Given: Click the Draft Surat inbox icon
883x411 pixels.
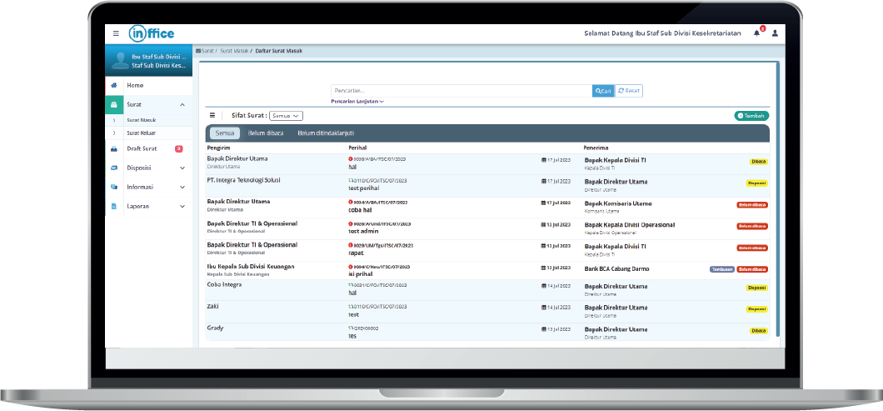Looking at the screenshot, I should [114, 148].
